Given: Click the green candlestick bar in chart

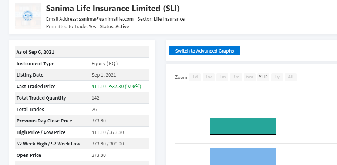Looking at the screenshot, I should click(x=243, y=126).
